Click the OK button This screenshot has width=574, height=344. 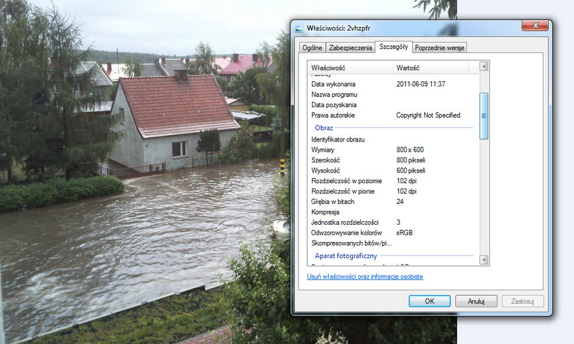429,301
